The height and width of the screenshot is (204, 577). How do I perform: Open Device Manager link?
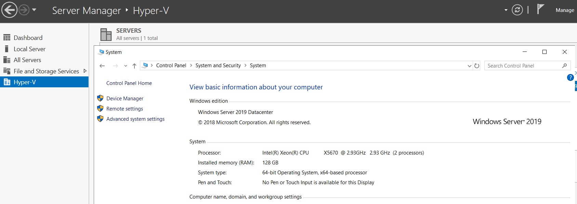[125, 99]
